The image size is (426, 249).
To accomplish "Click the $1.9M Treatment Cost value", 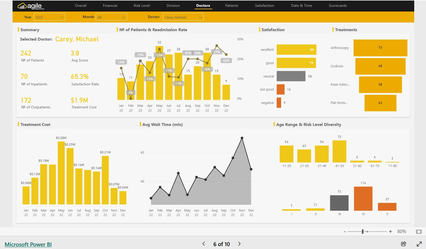I will tap(79, 100).
